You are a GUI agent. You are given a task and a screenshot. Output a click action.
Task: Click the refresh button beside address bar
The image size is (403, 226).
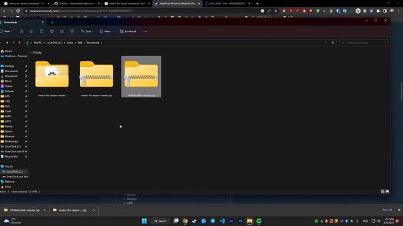pos(332,43)
